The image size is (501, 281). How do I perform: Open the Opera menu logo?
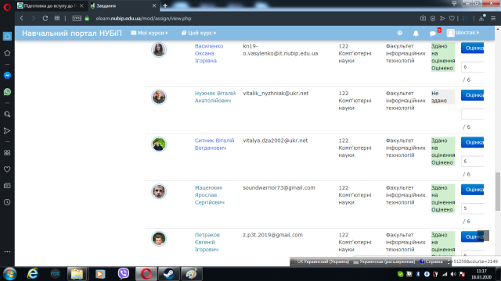click(7, 6)
